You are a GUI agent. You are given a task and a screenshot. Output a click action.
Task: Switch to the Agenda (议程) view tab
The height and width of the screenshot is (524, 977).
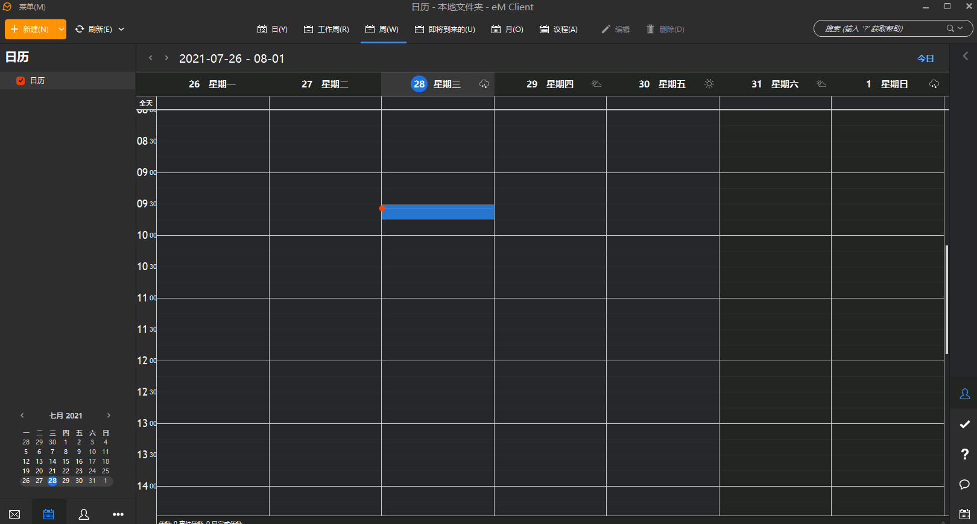click(x=558, y=29)
